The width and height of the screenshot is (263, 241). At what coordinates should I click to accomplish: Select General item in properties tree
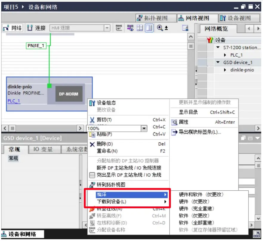[x=13, y=158]
